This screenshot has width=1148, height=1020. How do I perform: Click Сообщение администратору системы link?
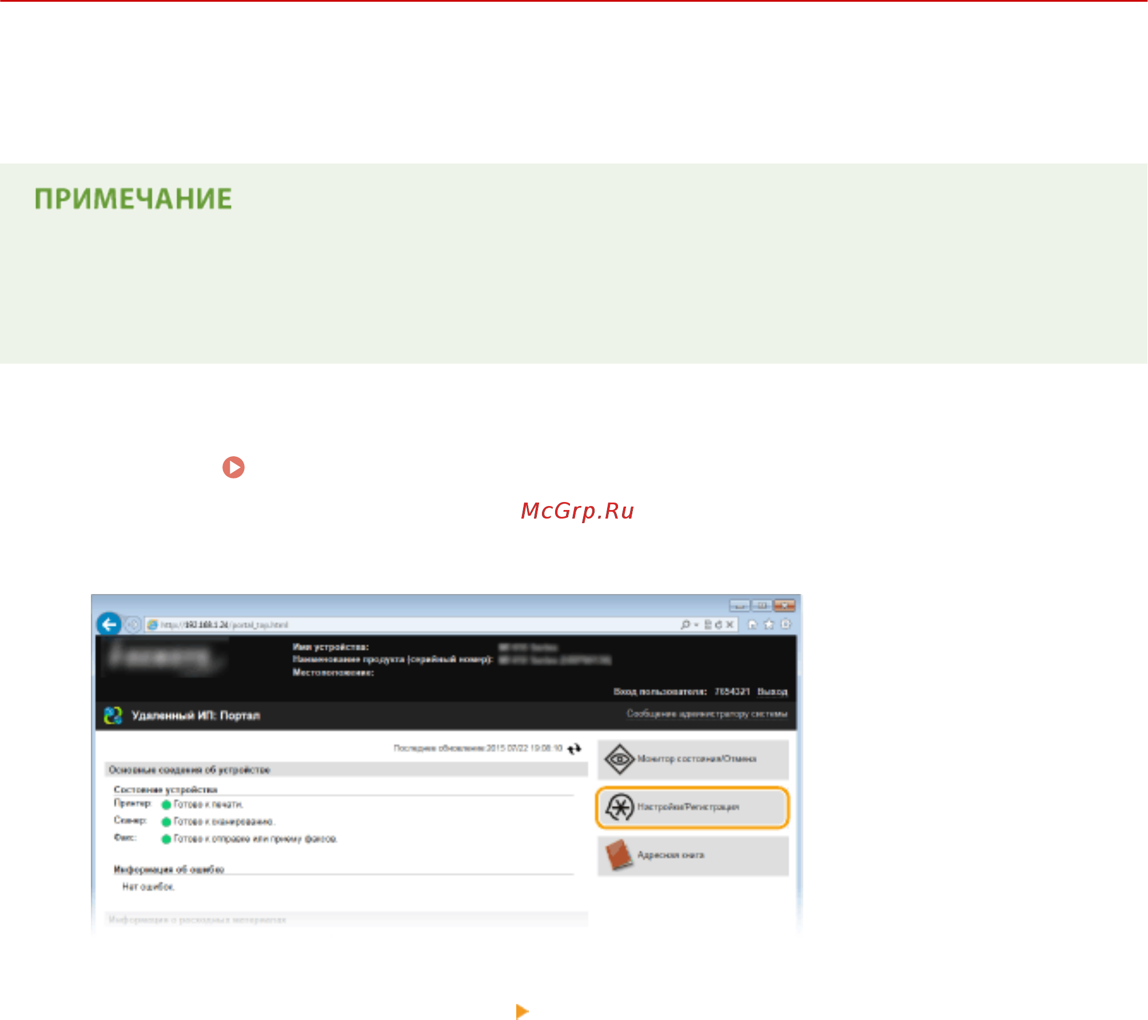click(707, 714)
